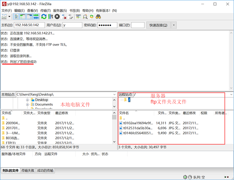The width and height of the screenshot is (234, 180).
Task: Search files with binoculars icon
Action: tap(98, 16)
